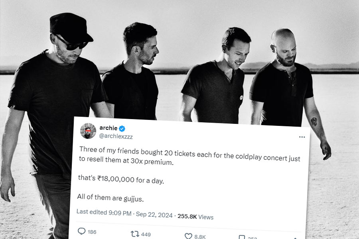Click the retweet arrows icon
Screen dimensions: 359x239
(x=135, y=234)
